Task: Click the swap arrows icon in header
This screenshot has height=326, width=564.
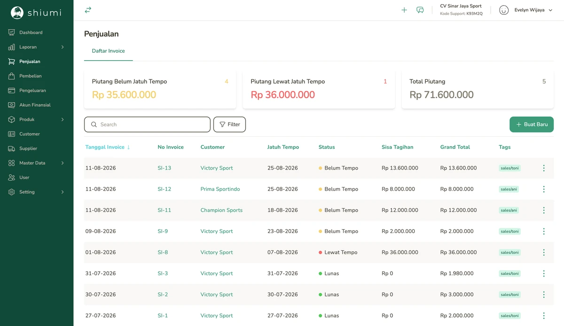Action: [88, 10]
